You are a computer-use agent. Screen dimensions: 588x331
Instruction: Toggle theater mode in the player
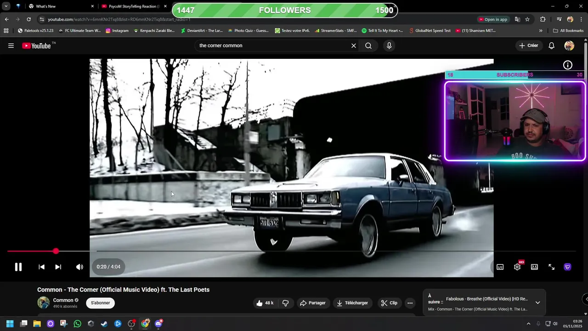click(534, 267)
